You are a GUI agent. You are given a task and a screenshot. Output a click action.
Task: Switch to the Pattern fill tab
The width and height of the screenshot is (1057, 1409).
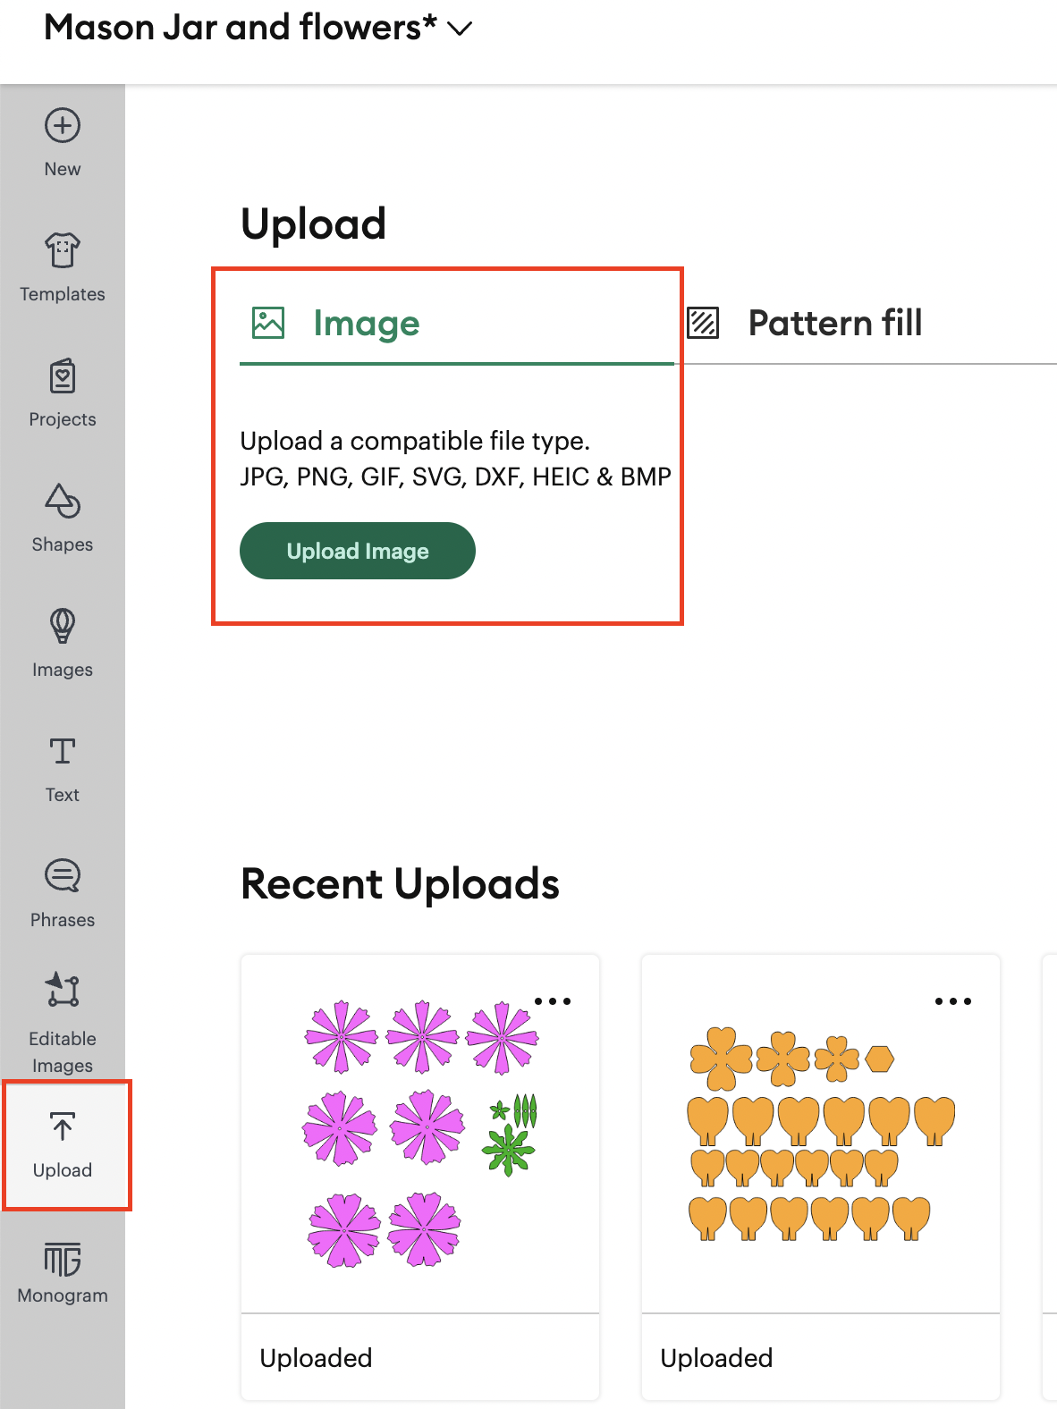pyautogui.click(x=833, y=324)
